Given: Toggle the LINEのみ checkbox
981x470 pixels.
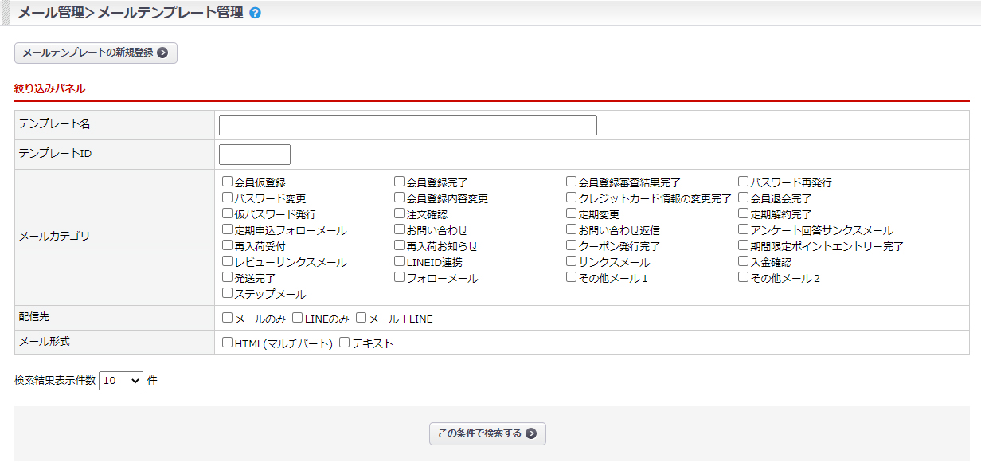Looking at the screenshot, I should coord(298,318).
